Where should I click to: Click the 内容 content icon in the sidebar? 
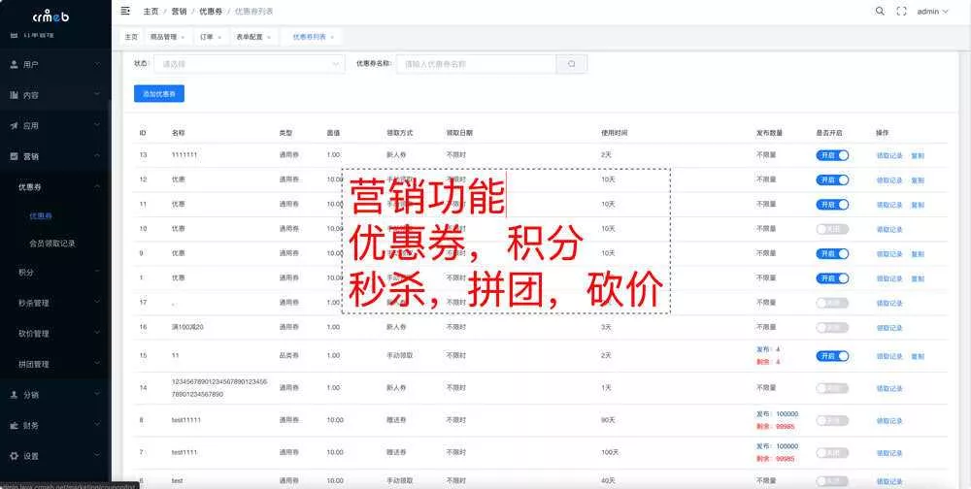(15, 95)
